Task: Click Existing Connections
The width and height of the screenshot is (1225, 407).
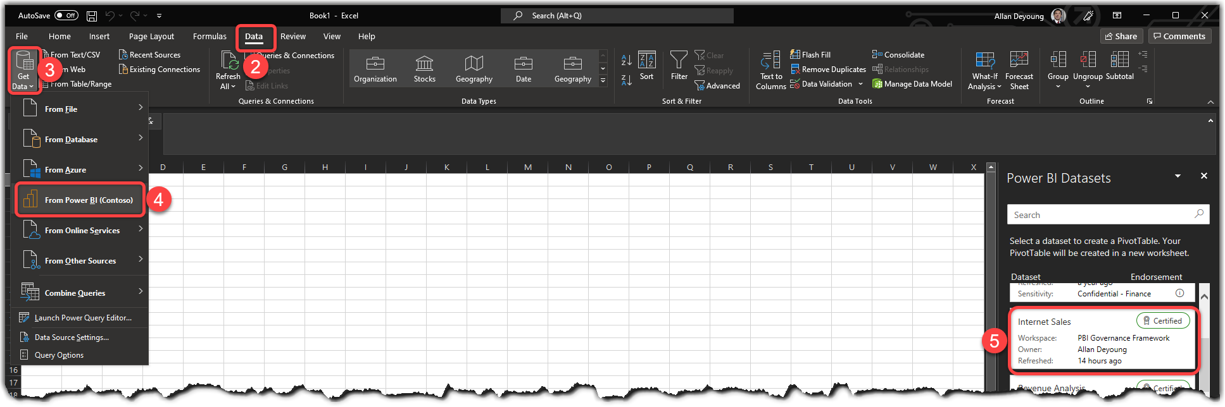Action: [x=160, y=70]
